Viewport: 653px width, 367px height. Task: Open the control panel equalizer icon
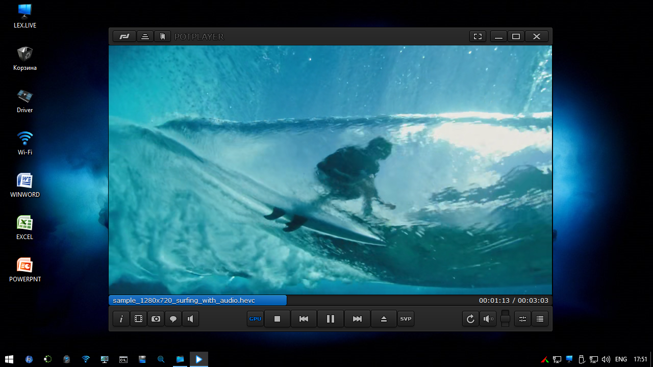522,319
